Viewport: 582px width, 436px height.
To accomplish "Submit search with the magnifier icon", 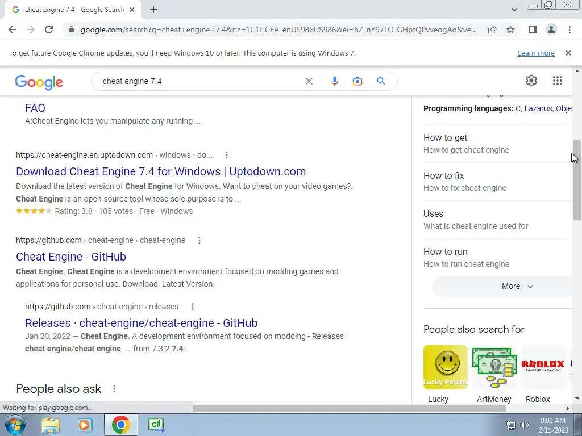I will [x=381, y=81].
